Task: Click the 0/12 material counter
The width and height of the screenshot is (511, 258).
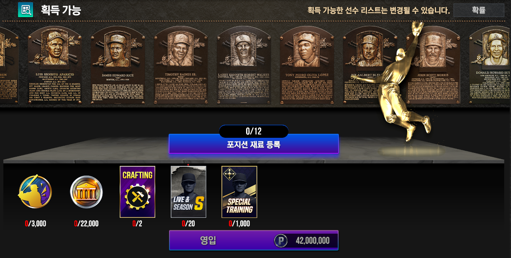Action: click(254, 132)
